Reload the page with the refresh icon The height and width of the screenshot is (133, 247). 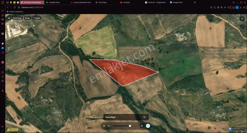point(15,7)
